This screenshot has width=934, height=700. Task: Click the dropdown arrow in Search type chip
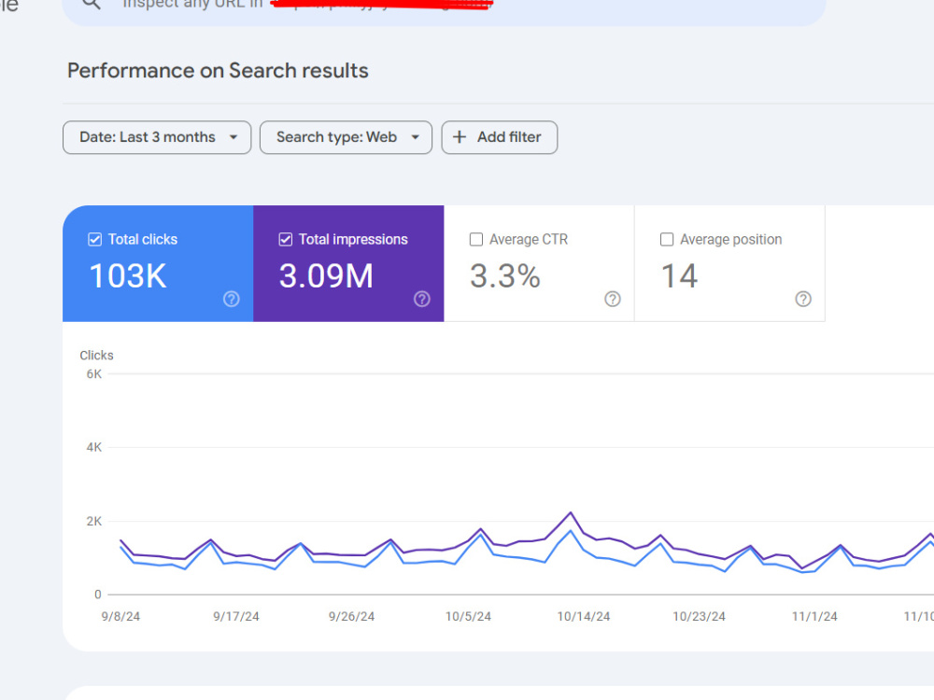[x=416, y=137]
